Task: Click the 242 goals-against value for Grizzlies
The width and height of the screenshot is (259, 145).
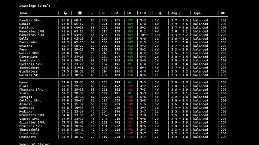Action: [117, 122]
